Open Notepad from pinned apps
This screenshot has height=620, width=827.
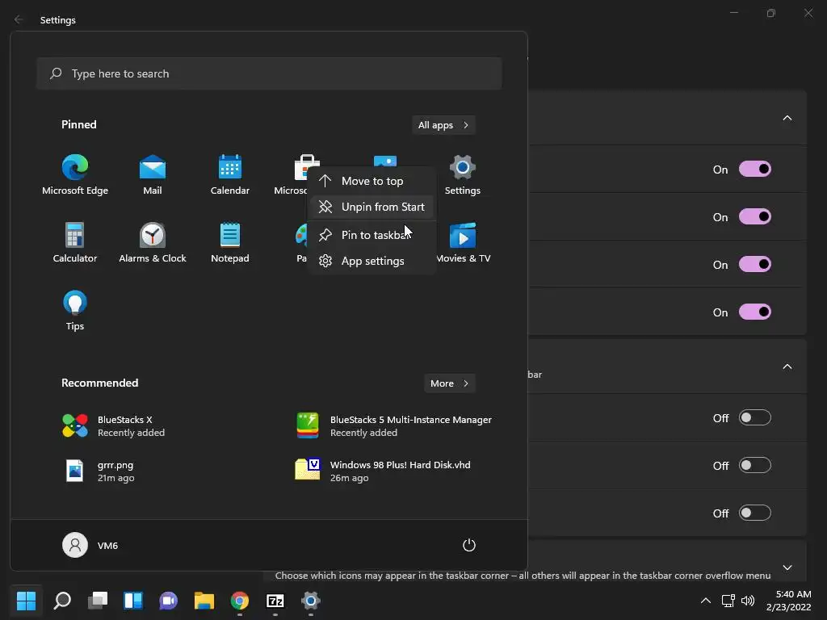(230, 242)
